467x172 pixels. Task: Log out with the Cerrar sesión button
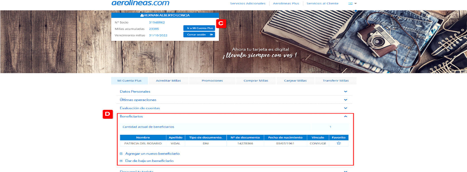tap(199, 34)
